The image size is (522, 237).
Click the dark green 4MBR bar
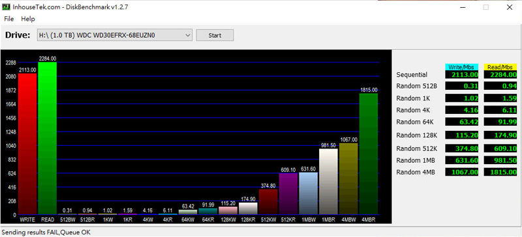point(369,154)
